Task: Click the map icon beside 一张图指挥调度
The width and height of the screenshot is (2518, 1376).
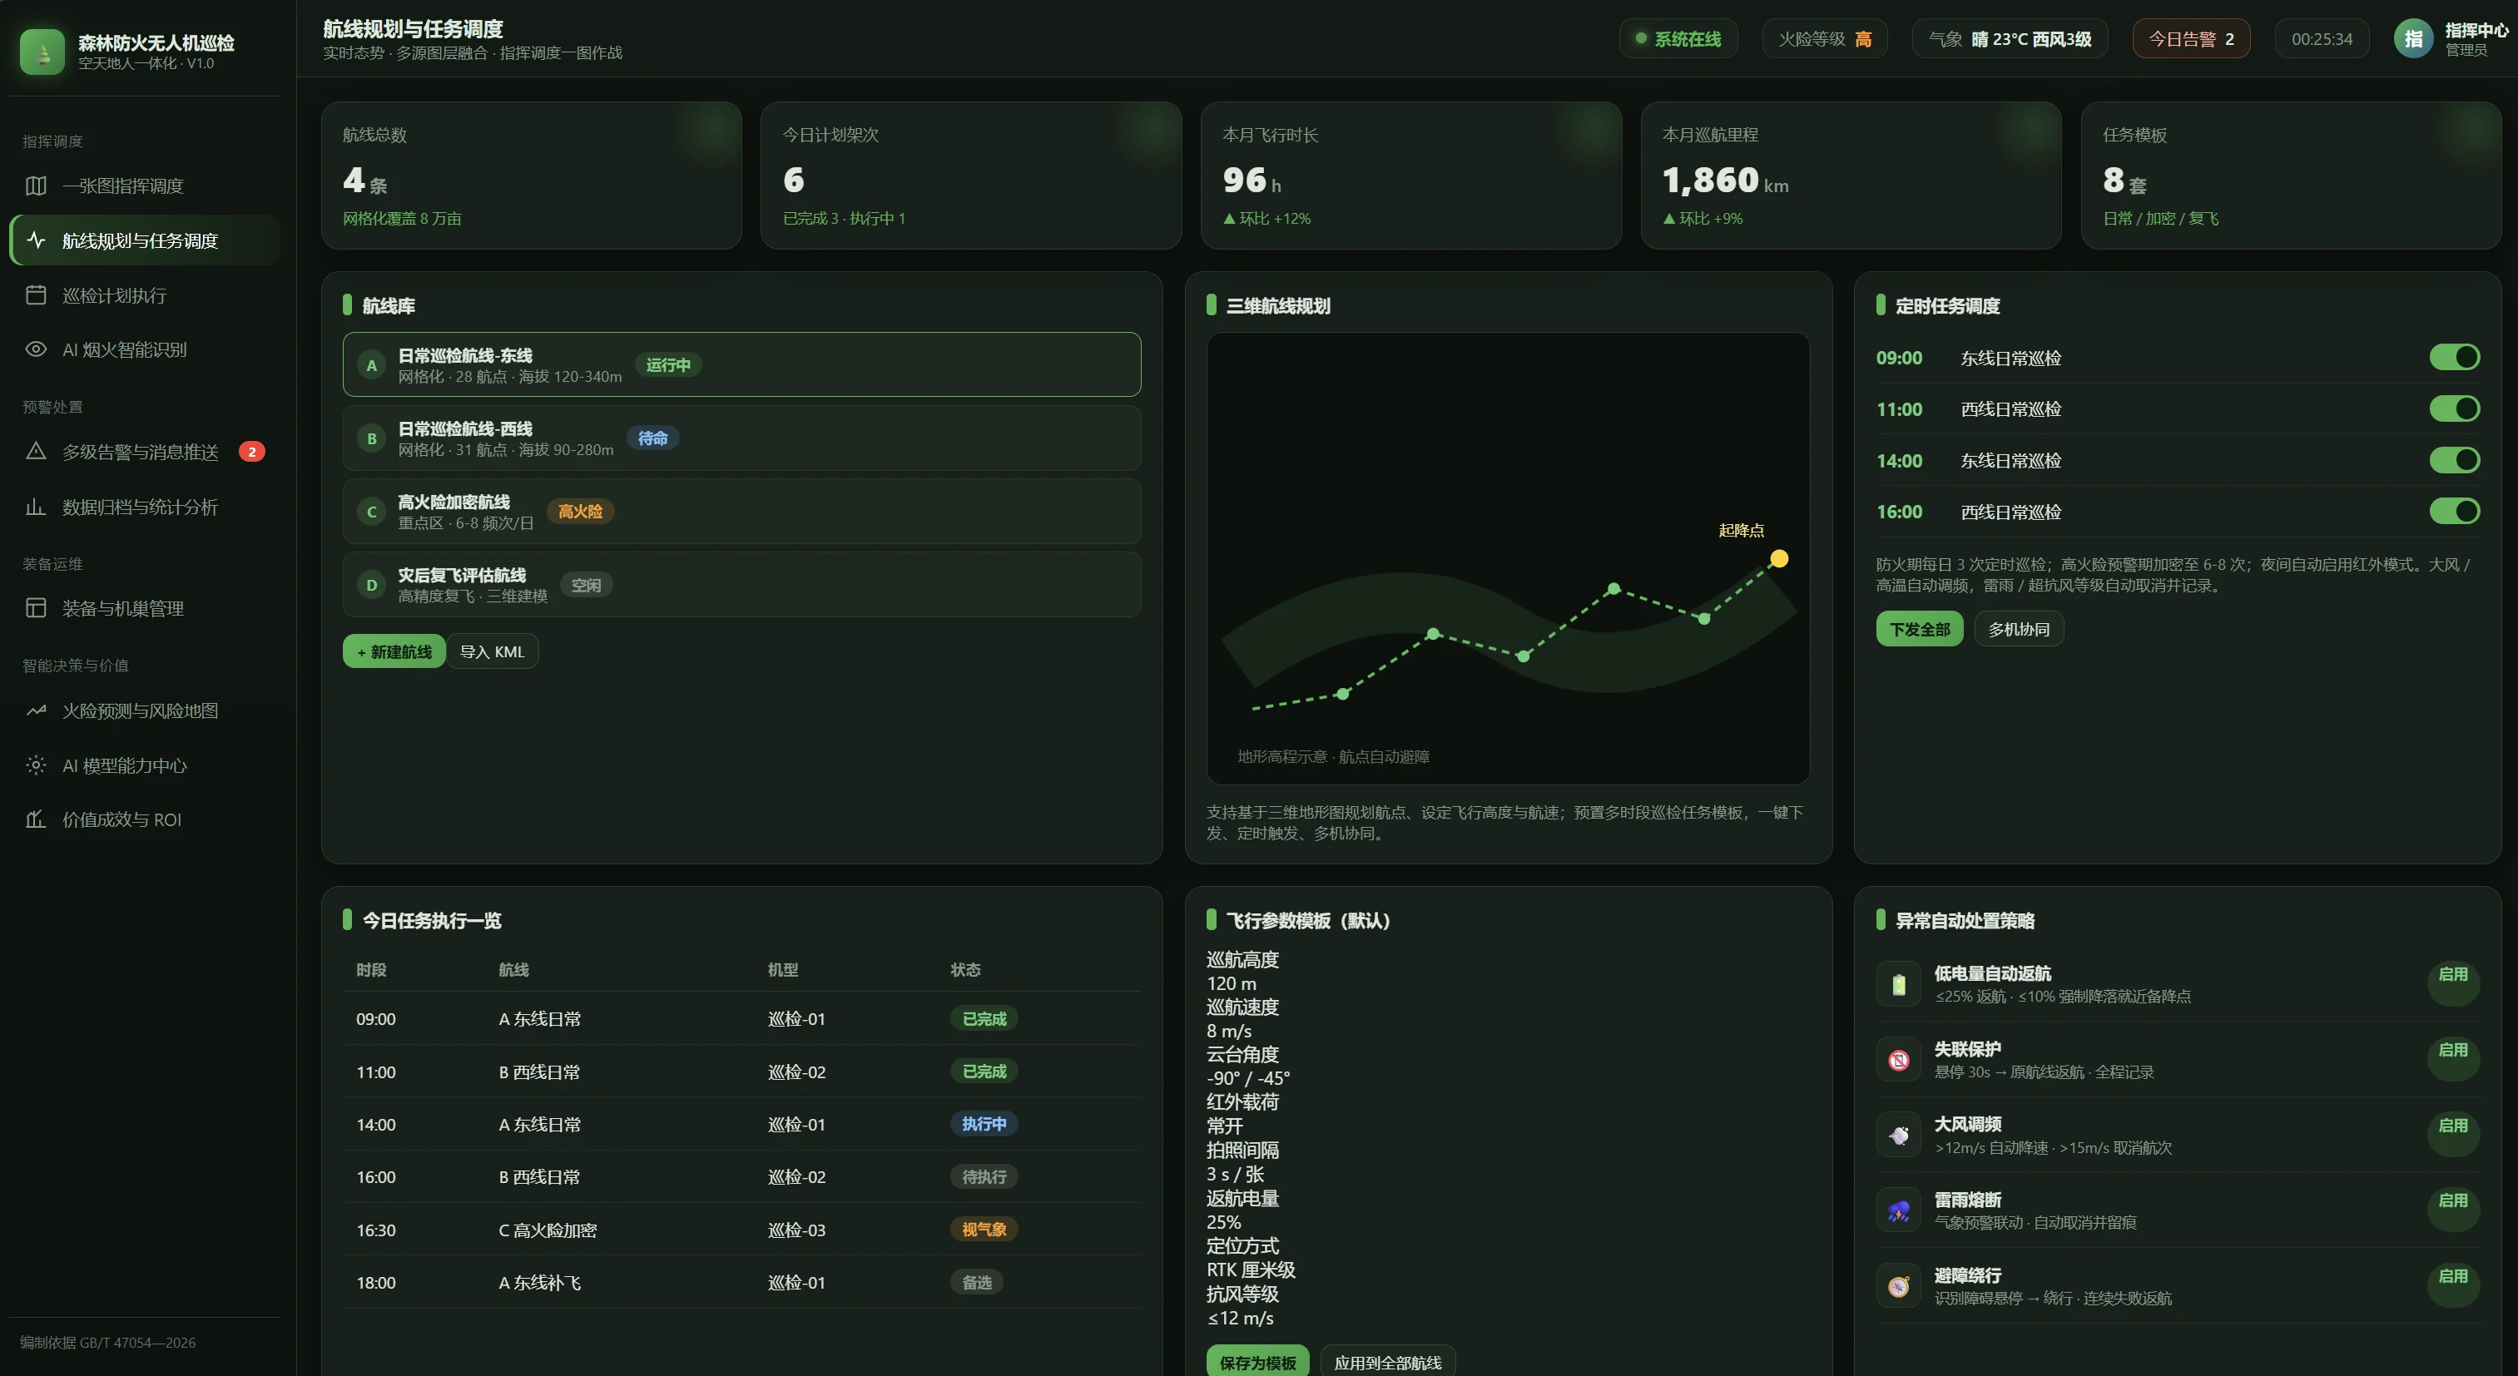Action: pos(36,186)
